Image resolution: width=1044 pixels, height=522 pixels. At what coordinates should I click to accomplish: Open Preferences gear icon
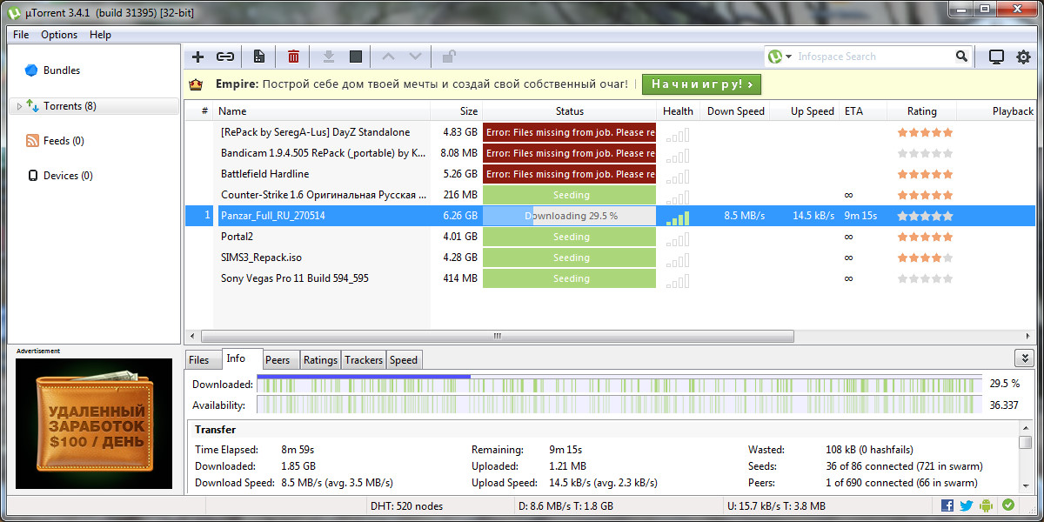coord(1023,57)
